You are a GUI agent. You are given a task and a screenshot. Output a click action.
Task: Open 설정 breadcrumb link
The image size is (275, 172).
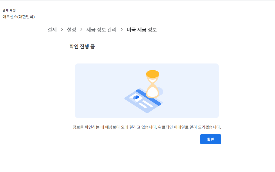(x=72, y=30)
